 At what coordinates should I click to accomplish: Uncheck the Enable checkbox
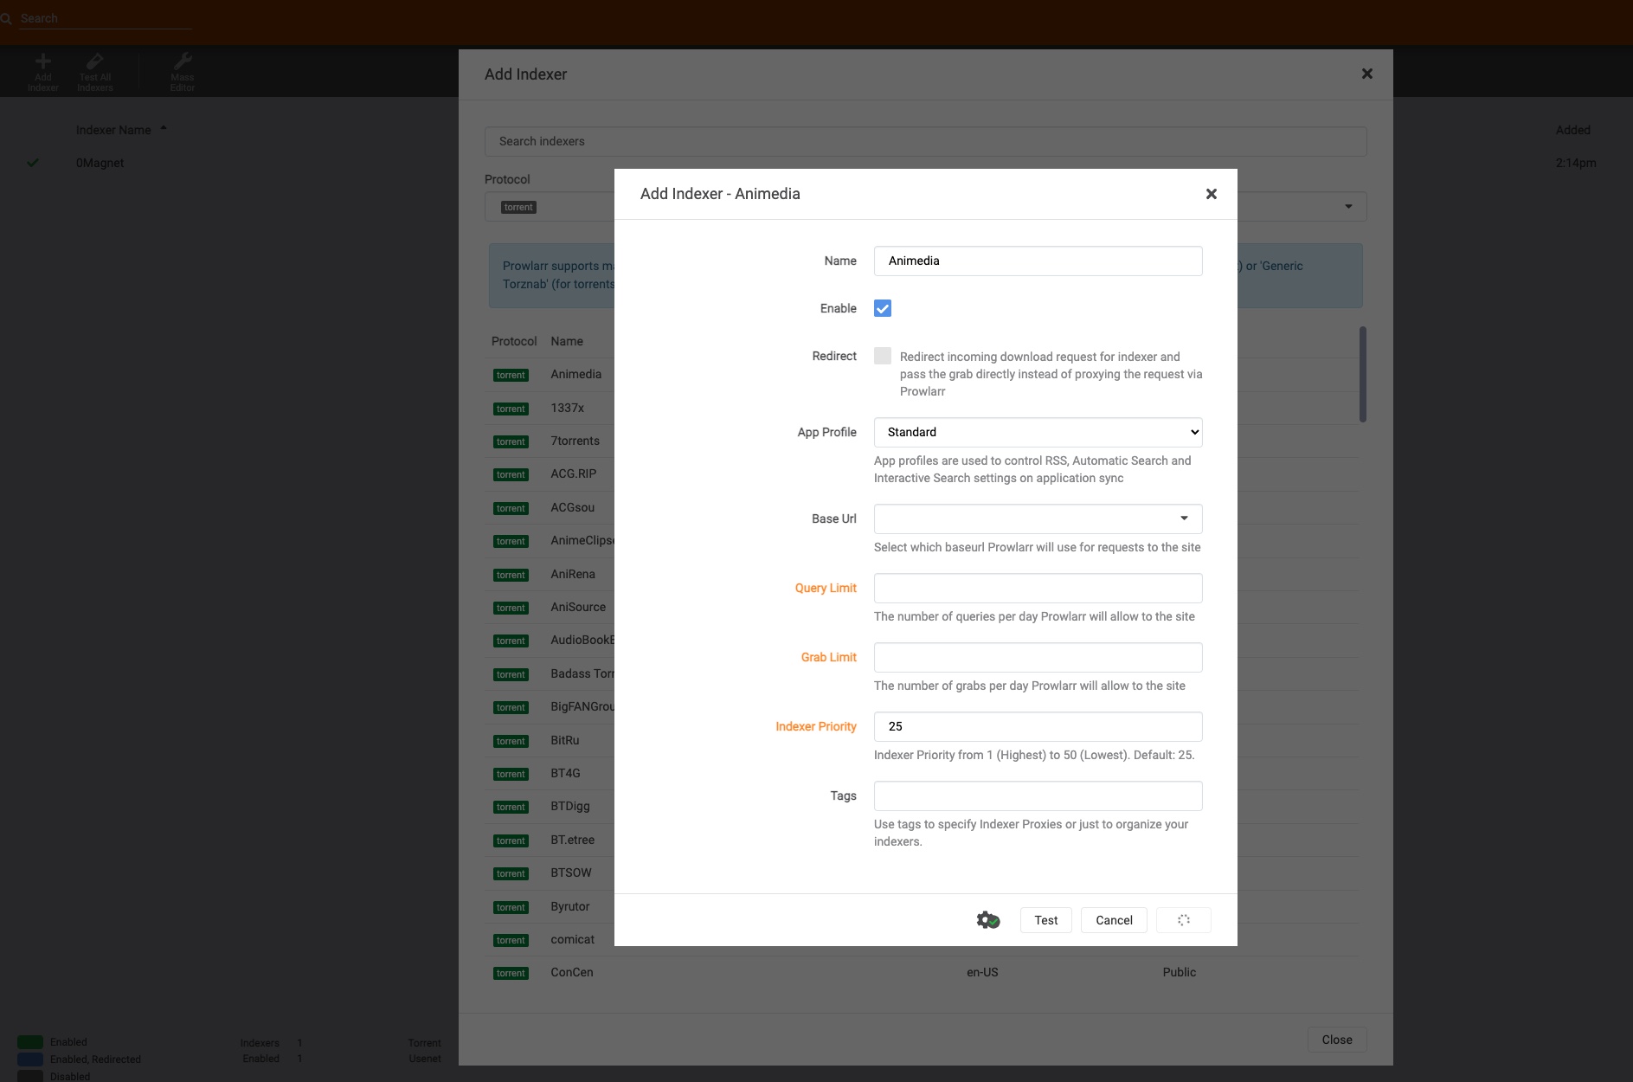883,308
